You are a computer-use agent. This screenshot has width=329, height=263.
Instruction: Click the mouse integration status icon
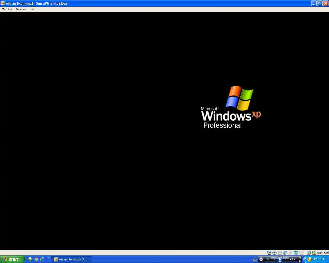pyautogui.click(x=309, y=253)
